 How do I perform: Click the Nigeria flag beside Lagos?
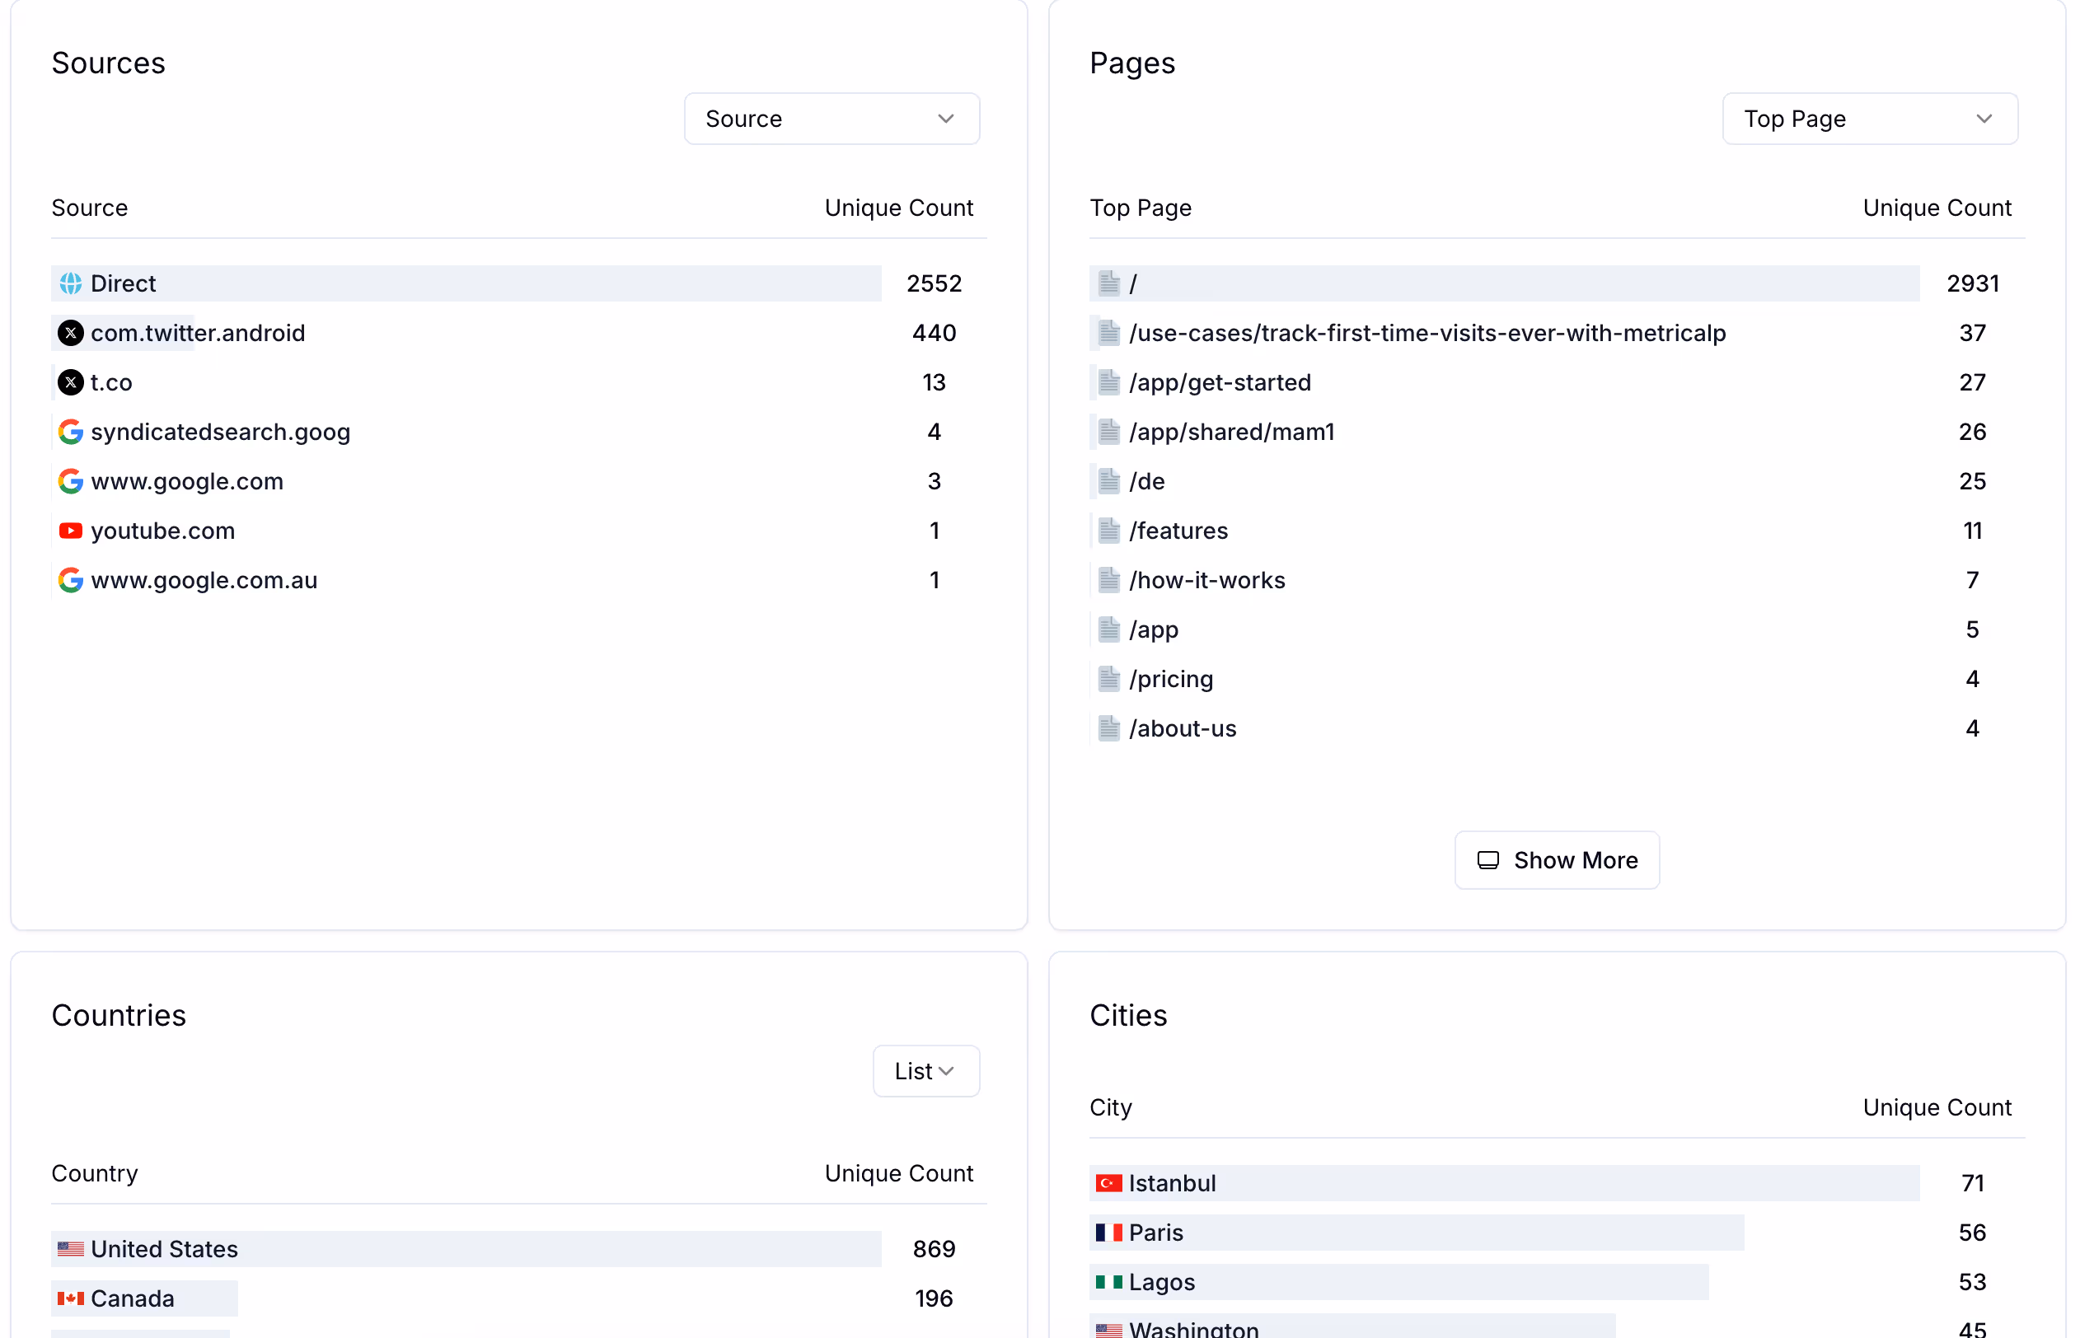tap(1108, 1283)
